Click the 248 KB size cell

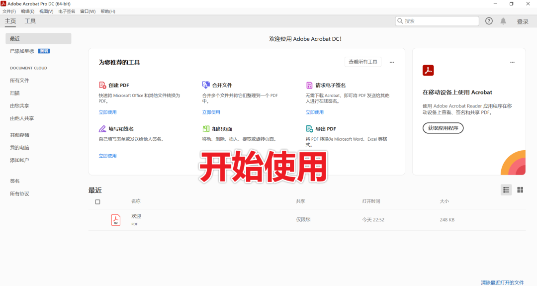point(447,220)
